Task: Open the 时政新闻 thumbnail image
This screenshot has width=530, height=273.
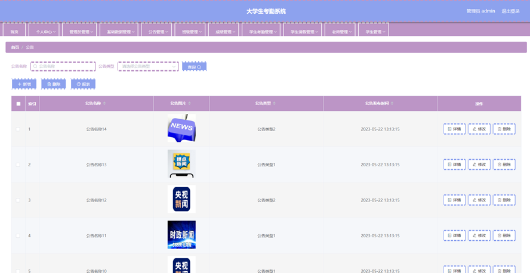Action: pyautogui.click(x=181, y=235)
